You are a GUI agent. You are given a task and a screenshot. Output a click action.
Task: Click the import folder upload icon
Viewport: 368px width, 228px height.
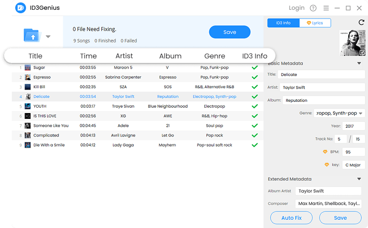coord(31,36)
